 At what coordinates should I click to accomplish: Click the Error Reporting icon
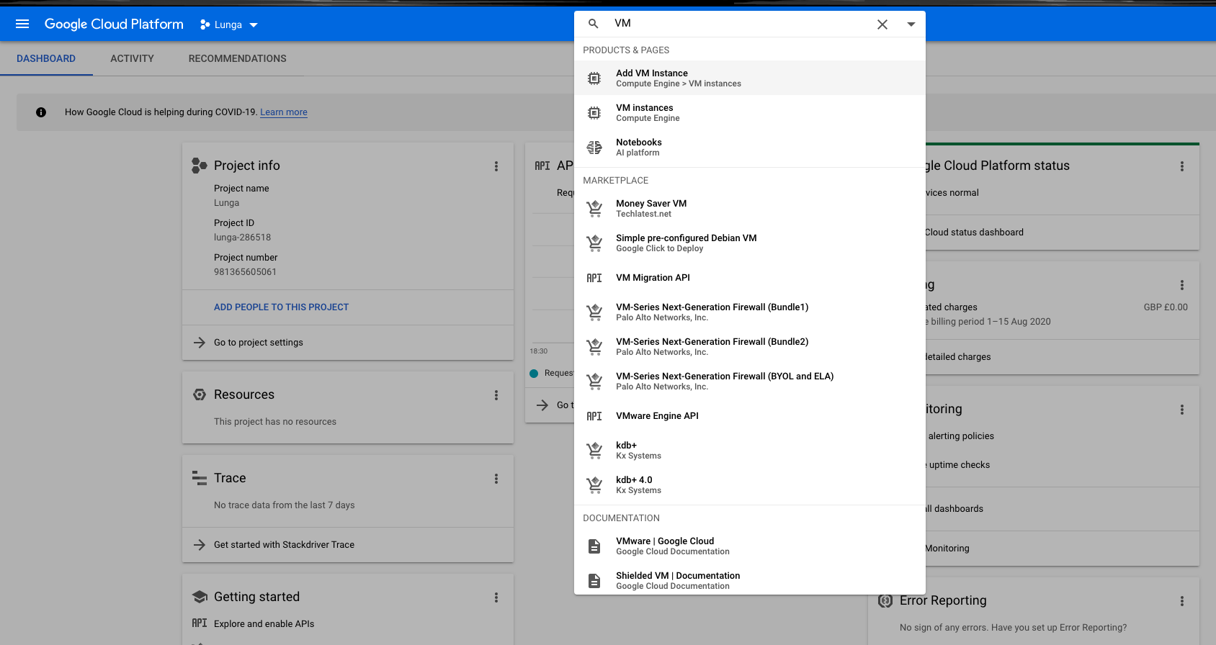885,600
